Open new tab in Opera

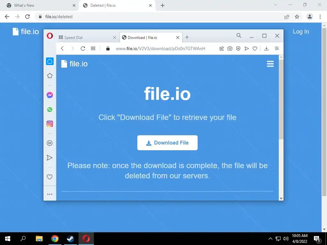click(x=187, y=37)
